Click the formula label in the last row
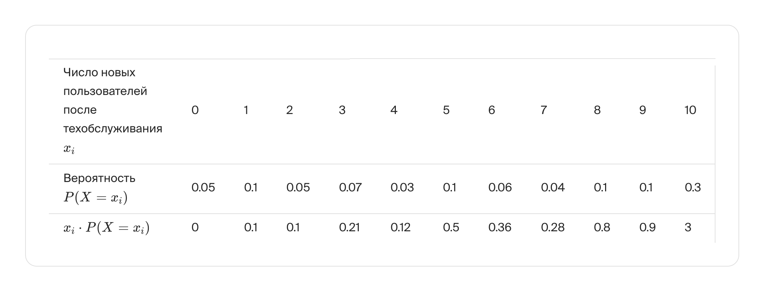Screen dimensions: 764x291 pyautogui.click(x=106, y=228)
